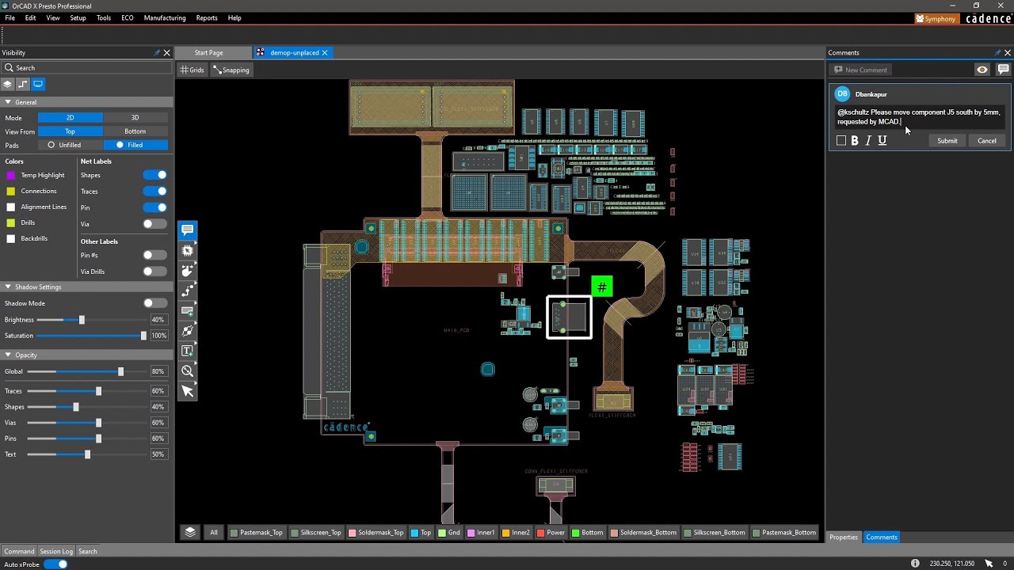Open the Nets view in Visibility panel
This screenshot has height=570, width=1014.
pos(22,84)
